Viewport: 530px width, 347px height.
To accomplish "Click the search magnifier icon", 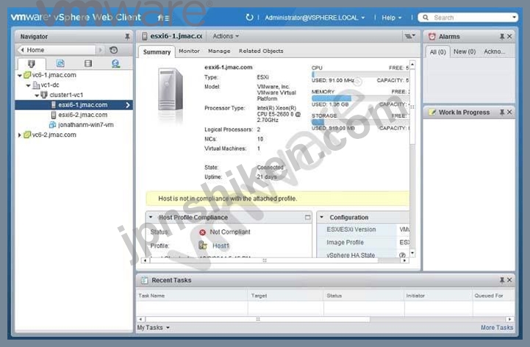I will pos(426,17).
